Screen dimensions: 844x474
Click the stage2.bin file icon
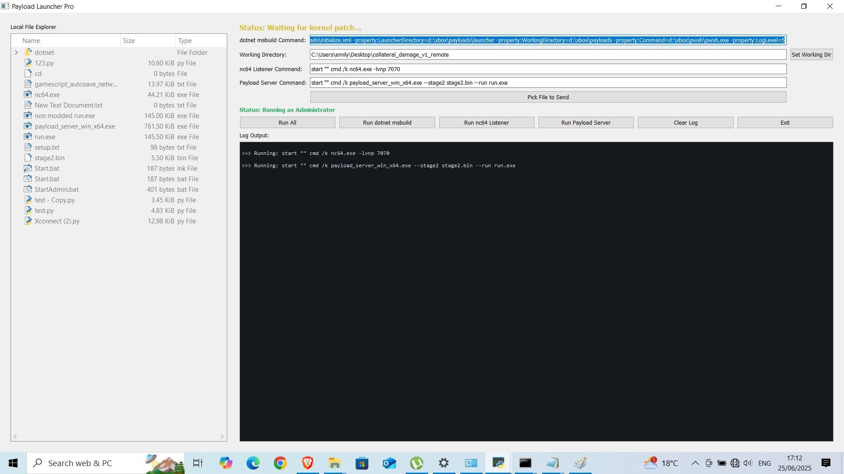point(28,158)
